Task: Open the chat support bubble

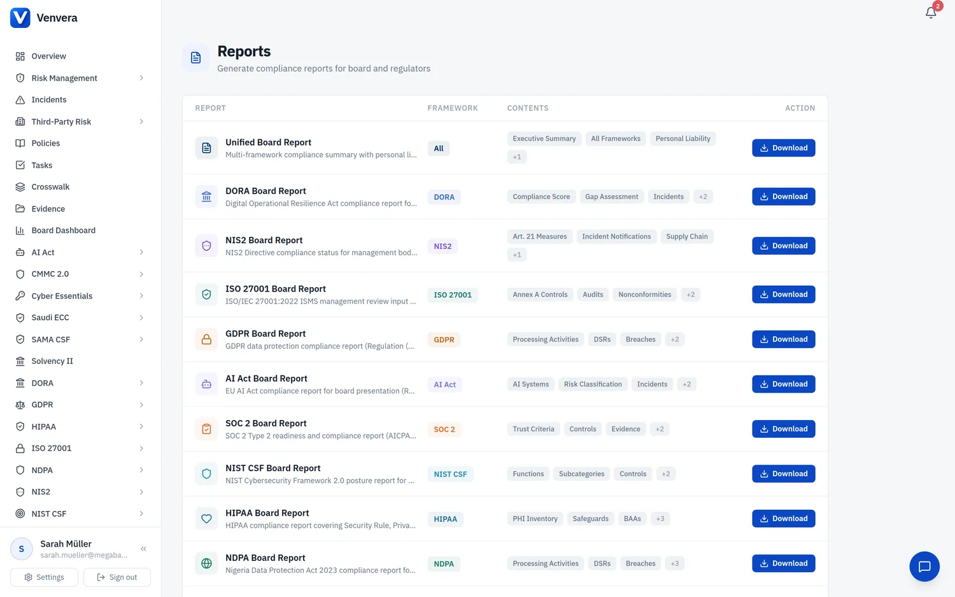Action: coord(924,566)
